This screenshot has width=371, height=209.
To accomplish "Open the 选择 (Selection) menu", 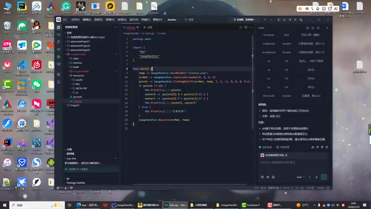I will [x=99, y=20].
